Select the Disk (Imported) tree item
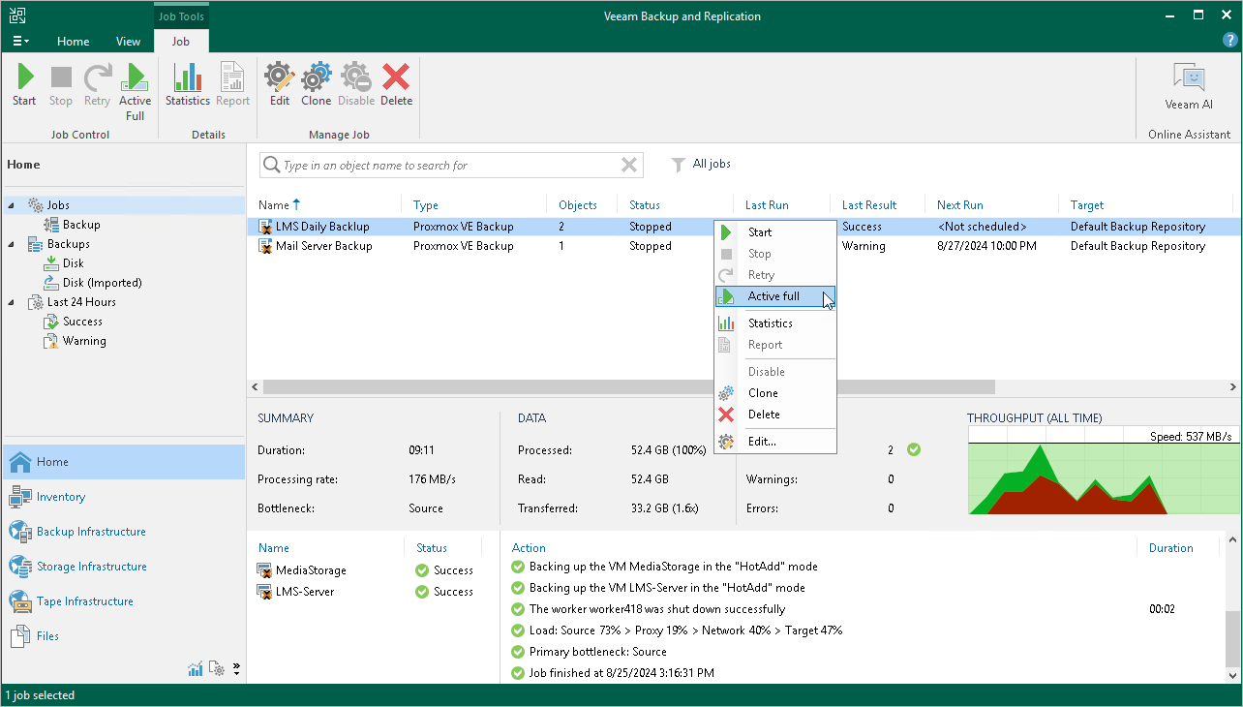The width and height of the screenshot is (1243, 707). point(102,283)
